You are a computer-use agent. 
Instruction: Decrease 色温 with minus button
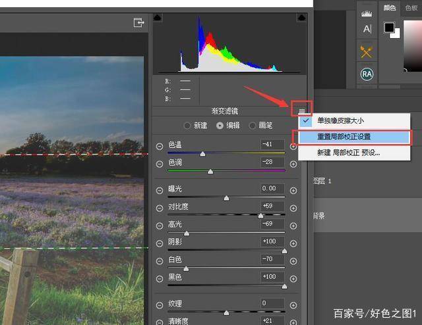[x=160, y=147]
